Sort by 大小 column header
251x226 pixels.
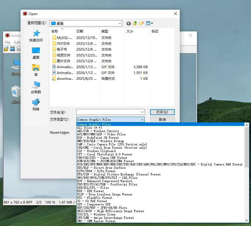point(137,31)
